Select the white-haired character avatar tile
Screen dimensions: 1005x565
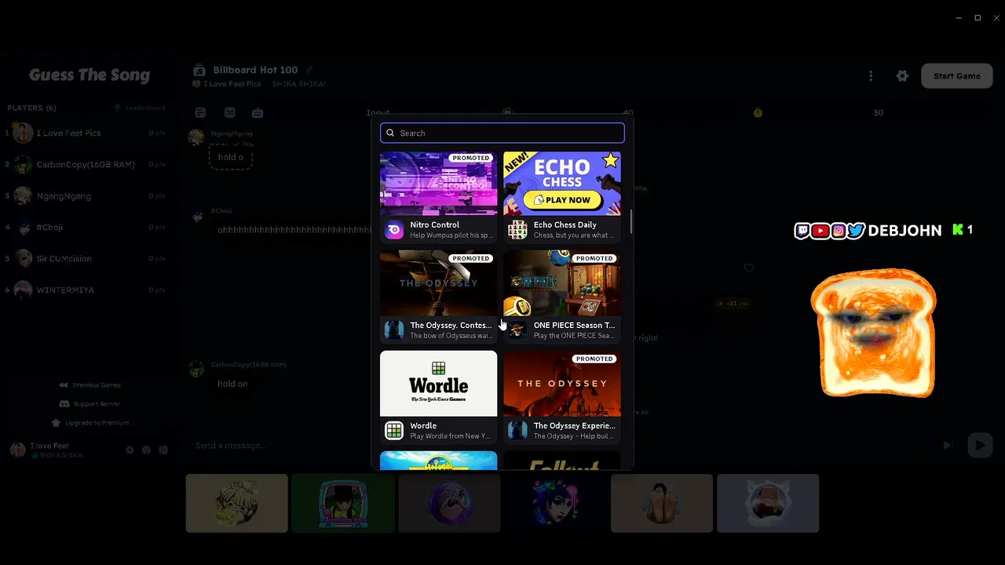768,503
